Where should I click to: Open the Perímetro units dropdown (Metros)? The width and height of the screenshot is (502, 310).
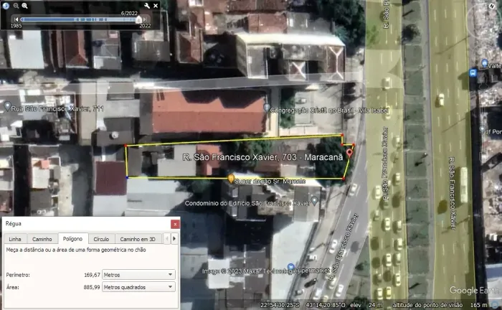pos(138,275)
